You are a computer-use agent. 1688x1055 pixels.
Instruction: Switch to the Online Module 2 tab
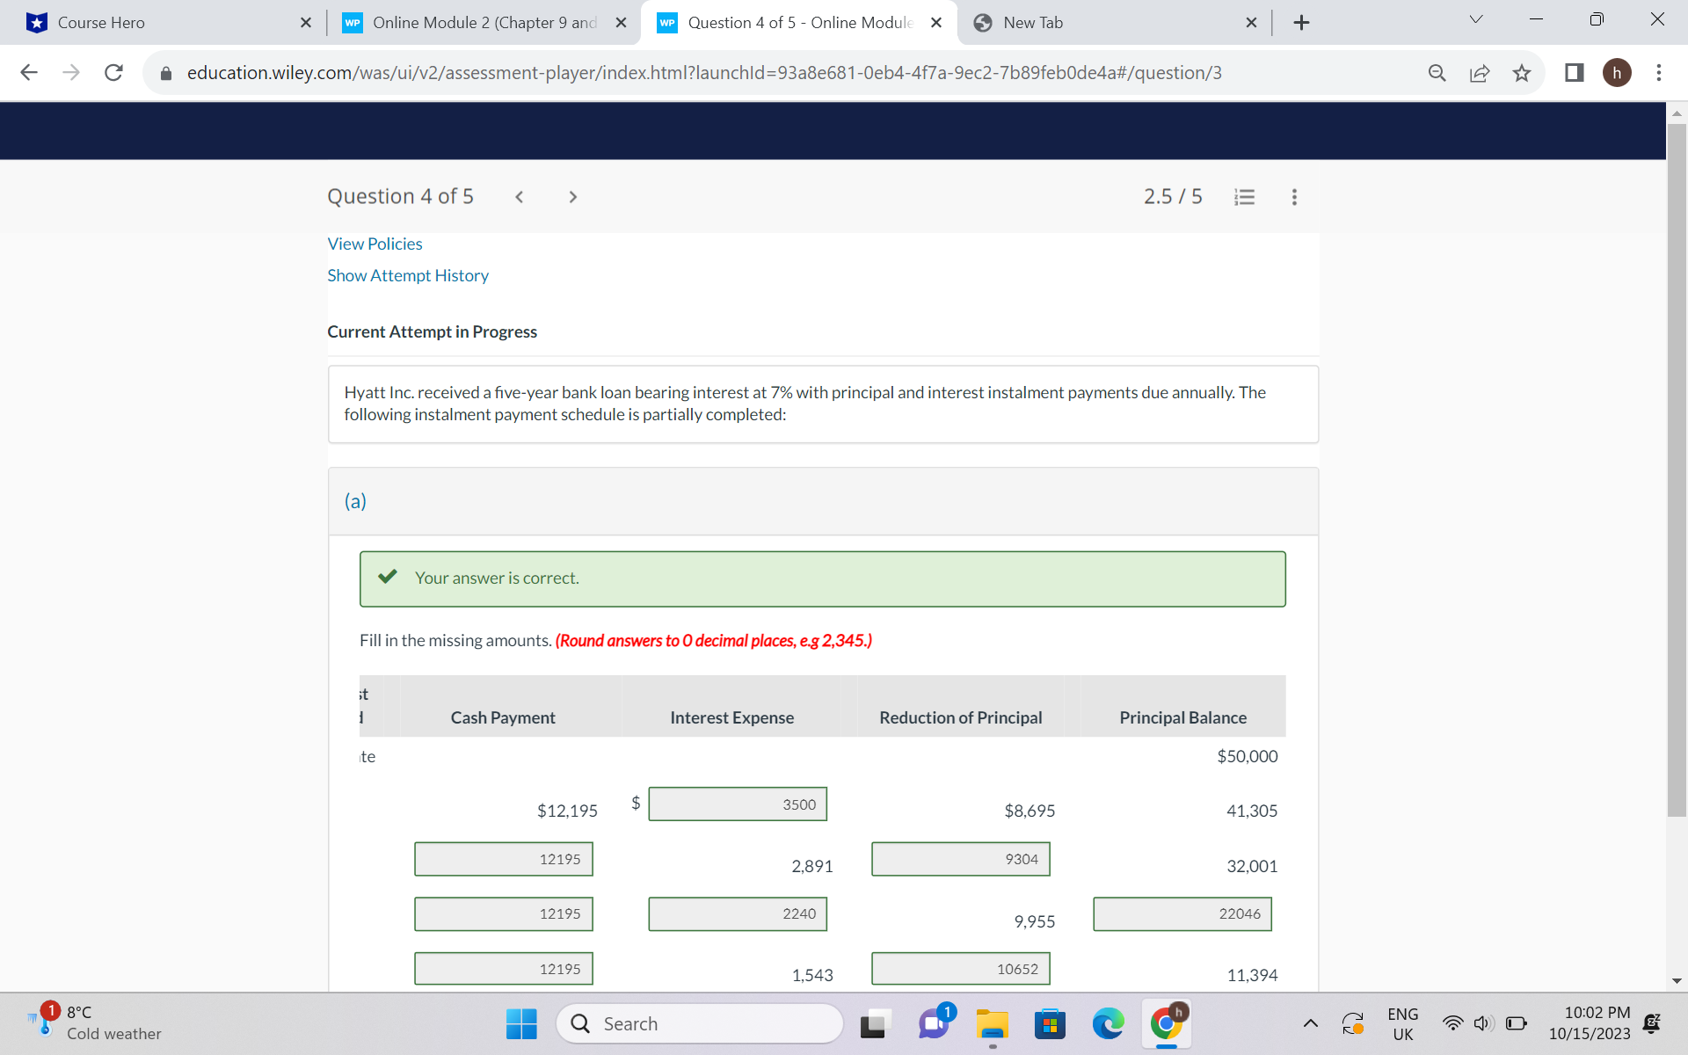(484, 23)
